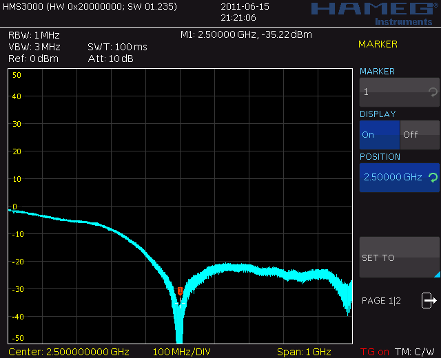Viewport: 441px width, 358px height.
Task: Click the page-forward arrow icon beside PAGE 1|2
Action: [429, 300]
